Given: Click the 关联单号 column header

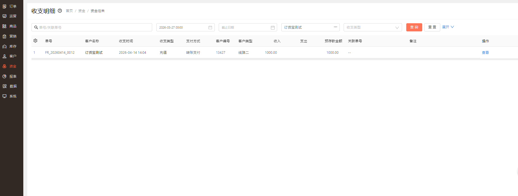Looking at the screenshot, I should tap(355, 41).
